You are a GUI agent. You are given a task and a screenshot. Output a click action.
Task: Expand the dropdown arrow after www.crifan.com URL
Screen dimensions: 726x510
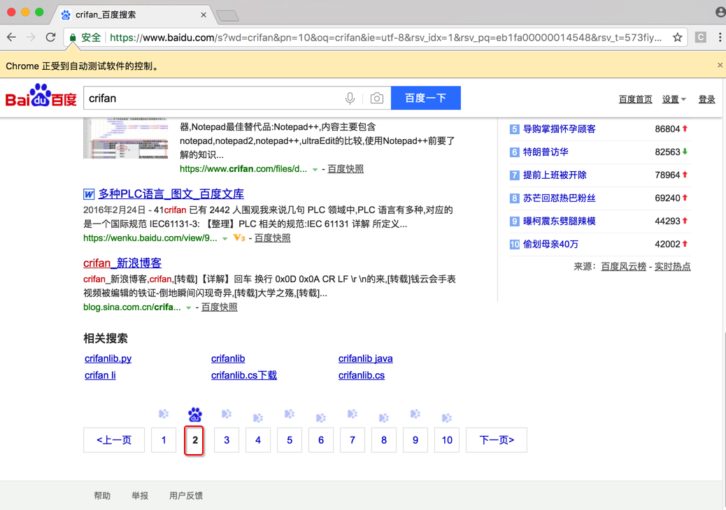coord(315,170)
